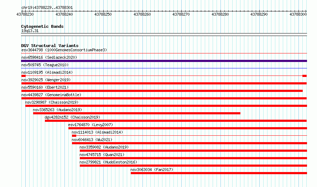
Task: Click the 43788260 ruler position marker
Action: [x=142, y=14]
